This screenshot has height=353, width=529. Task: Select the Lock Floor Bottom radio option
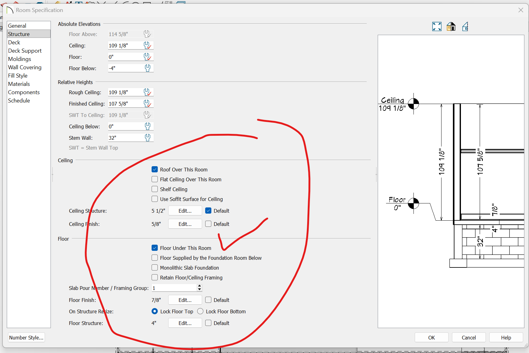click(x=200, y=311)
